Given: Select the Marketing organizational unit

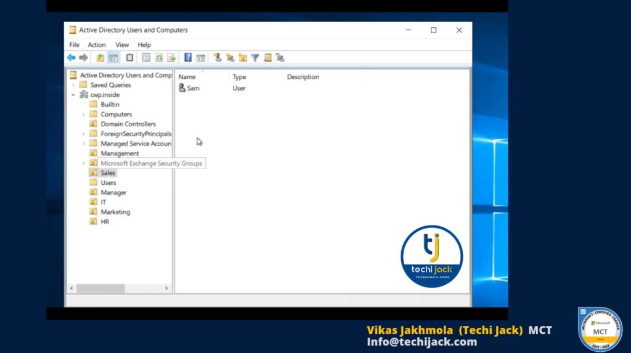Looking at the screenshot, I should pos(115,212).
